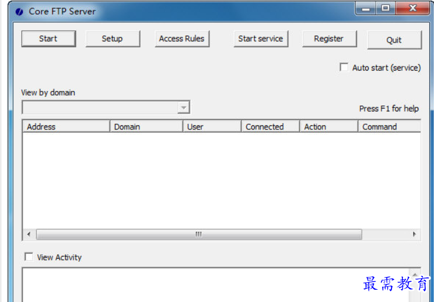Click the User column header

click(212, 127)
